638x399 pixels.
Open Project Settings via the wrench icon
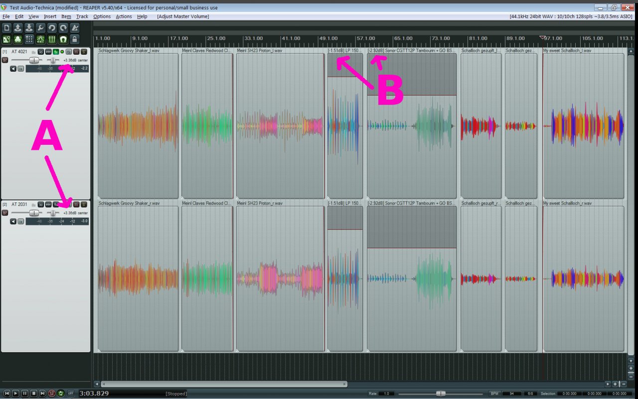[x=41, y=28]
